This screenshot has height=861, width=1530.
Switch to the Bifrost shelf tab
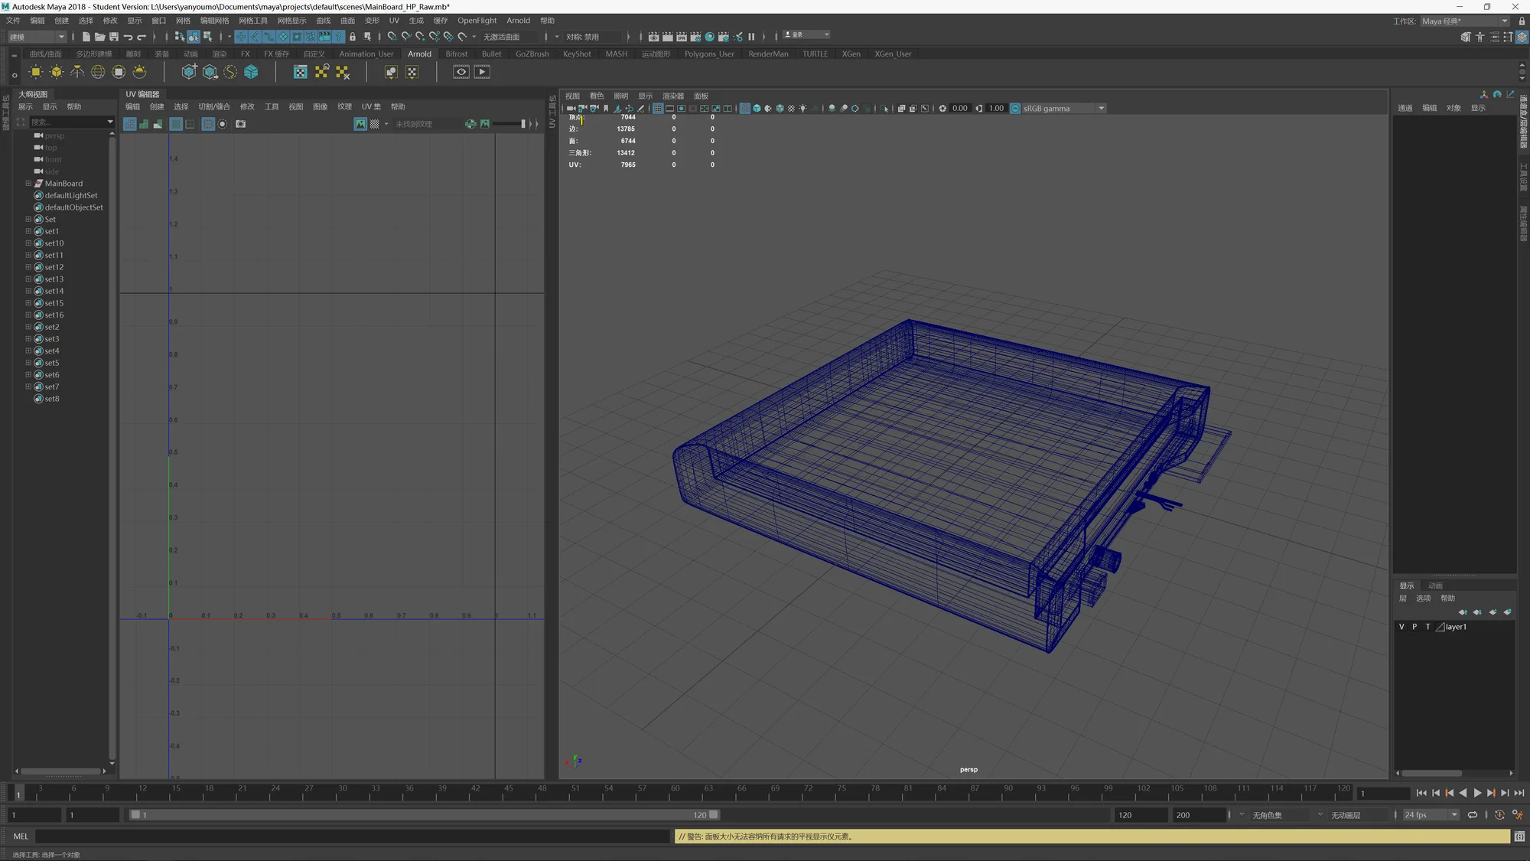[456, 54]
